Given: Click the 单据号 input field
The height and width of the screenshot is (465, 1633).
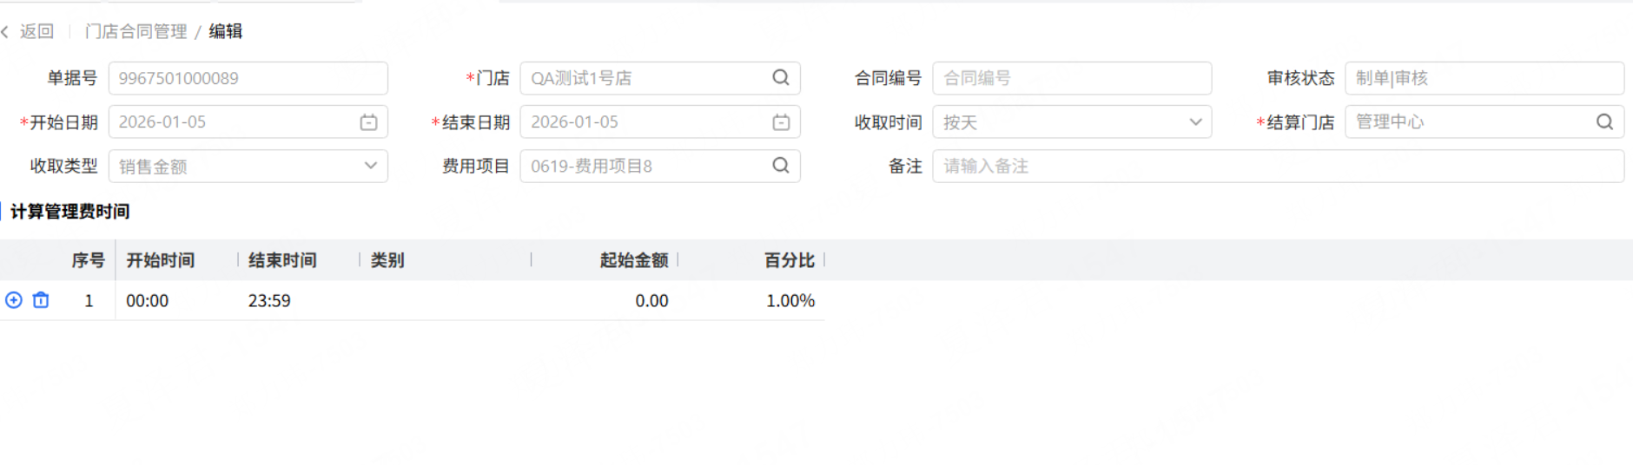Looking at the screenshot, I should 248,78.
